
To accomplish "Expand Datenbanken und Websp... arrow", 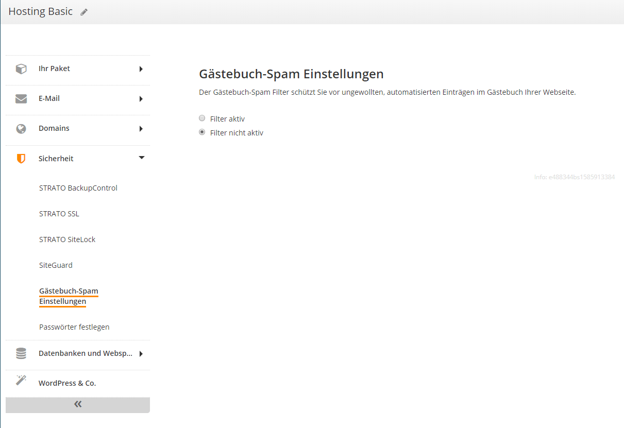I will [141, 353].
